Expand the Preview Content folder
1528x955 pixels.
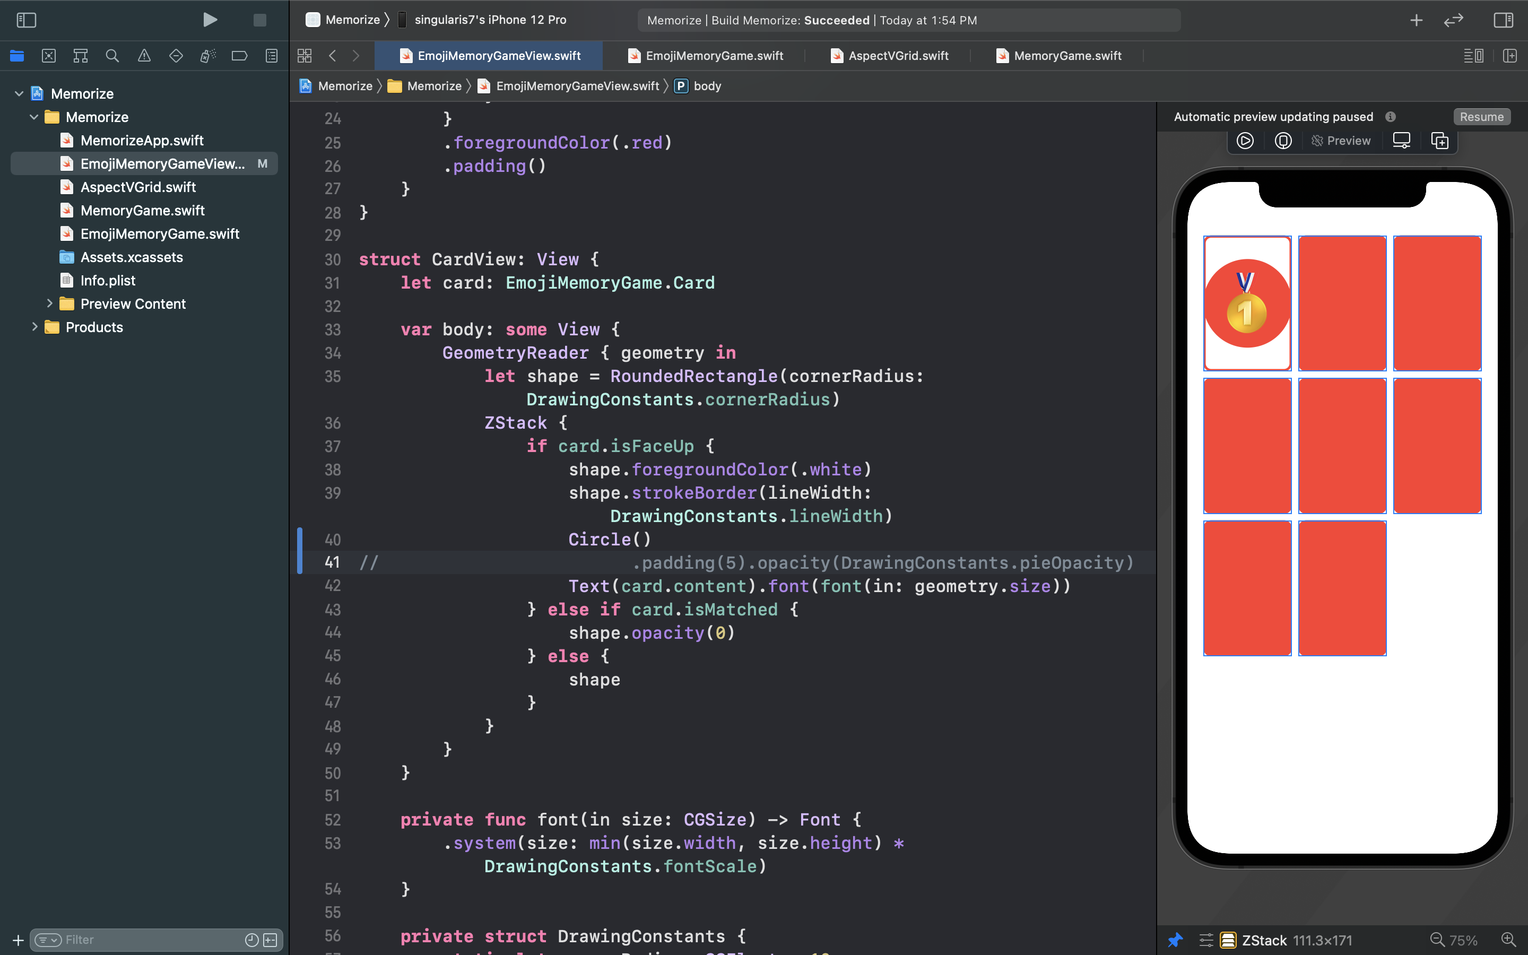pyautogui.click(x=49, y=304)
